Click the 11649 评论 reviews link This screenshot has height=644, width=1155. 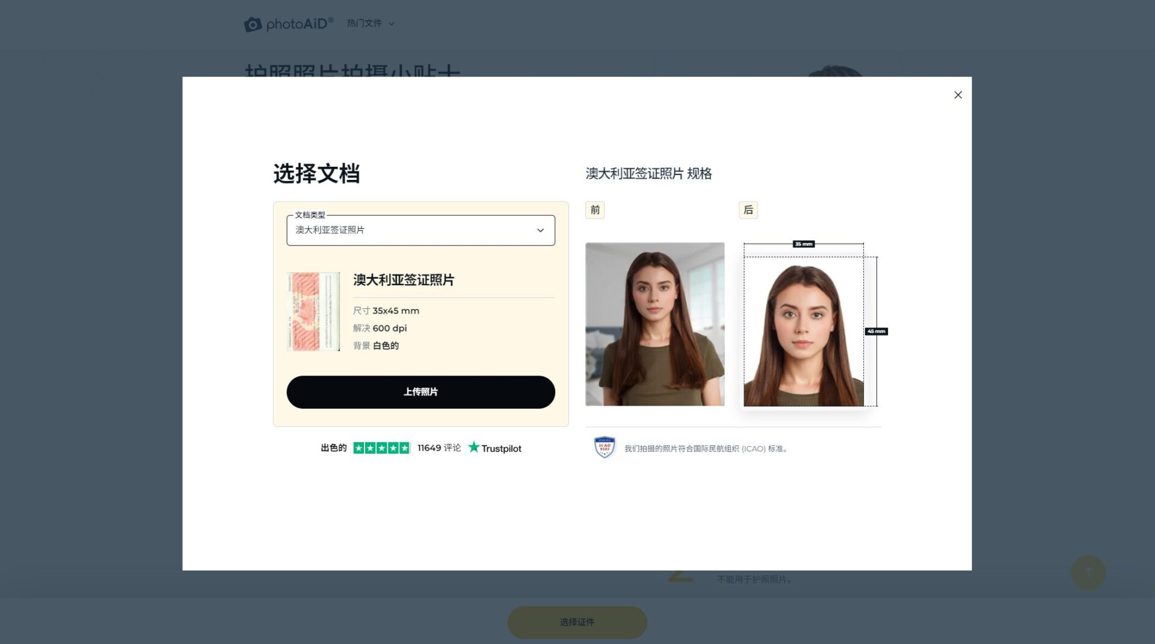point(438,448)
